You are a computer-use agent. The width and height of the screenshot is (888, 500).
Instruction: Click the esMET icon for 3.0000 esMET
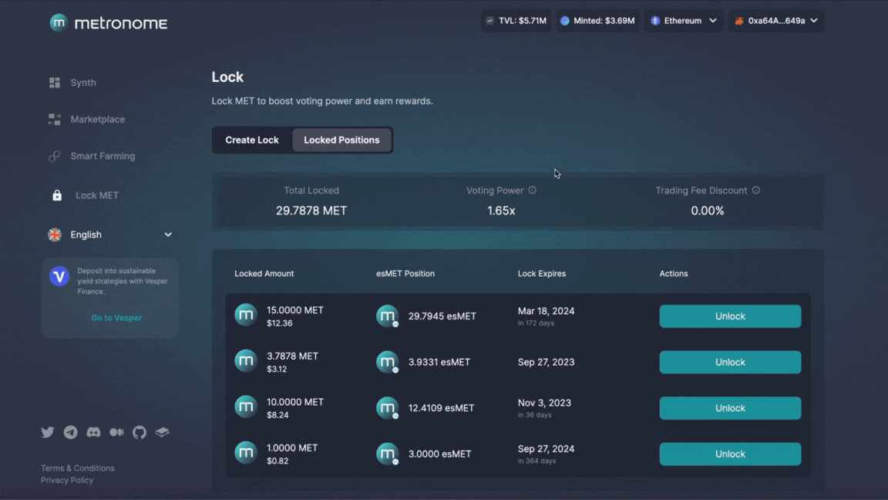point(388,454)
